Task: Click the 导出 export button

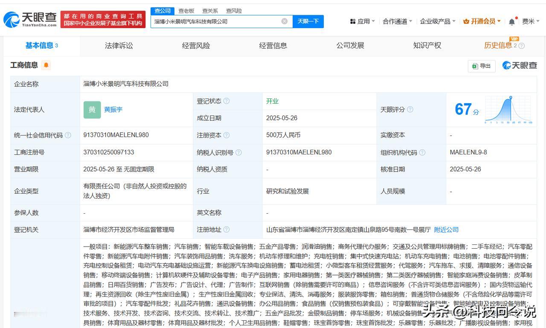Action: tap(482, 66)
